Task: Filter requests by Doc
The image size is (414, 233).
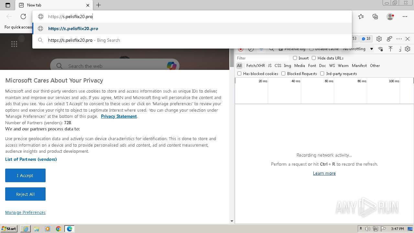Action: tap(322, 66)
